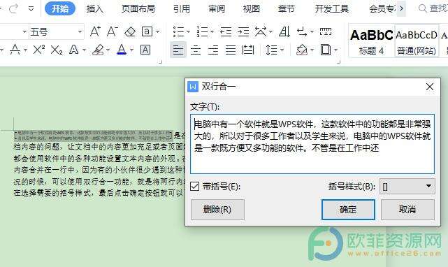Click the paragraph shading fill icon
448x267 pixels.
[x=302, y=50]
